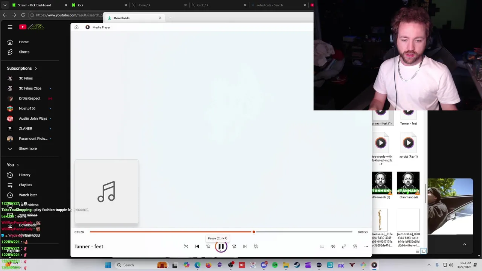Image resolution: width=482 pixels, height=271 pixels.
Task: Click the music note album art thumbnail
Action: coord(107,192)
